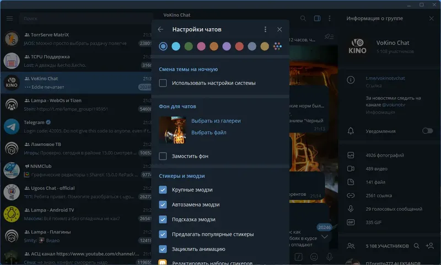This screenshot has width=441, height=265.
Task: Open the Ламповое ТВ chat
Action: (x=76, y=149)
